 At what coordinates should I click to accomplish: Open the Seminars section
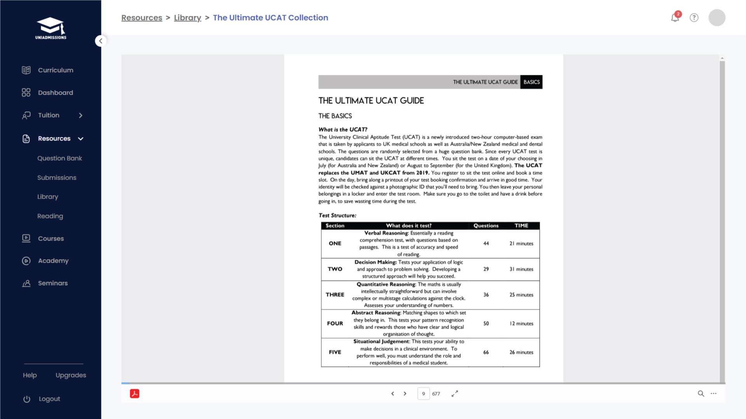pos(53,283)
